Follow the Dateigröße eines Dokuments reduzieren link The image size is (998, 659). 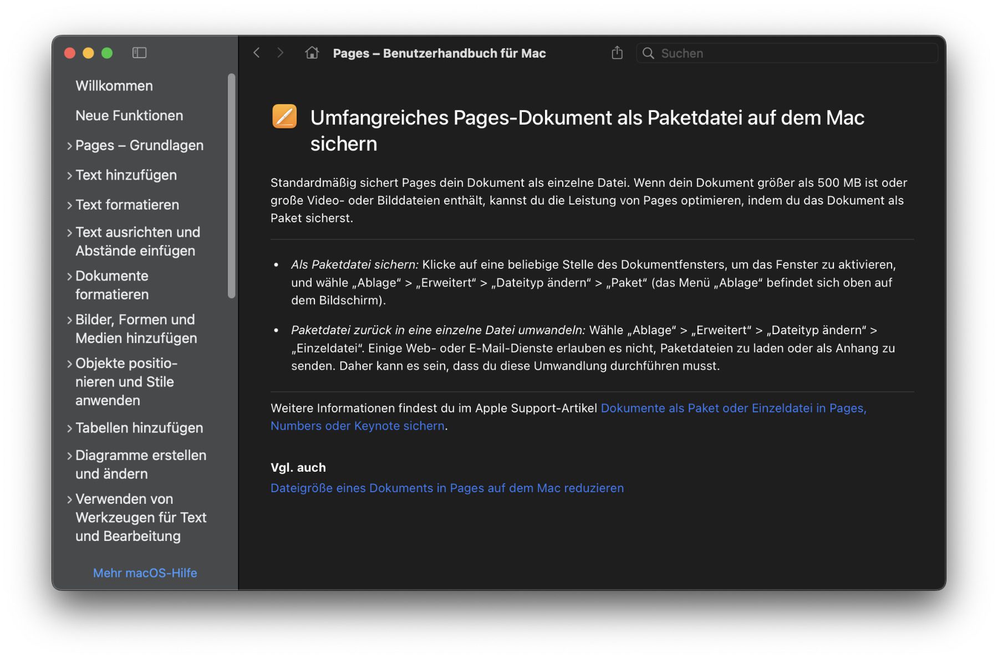[x=447, y=488]
